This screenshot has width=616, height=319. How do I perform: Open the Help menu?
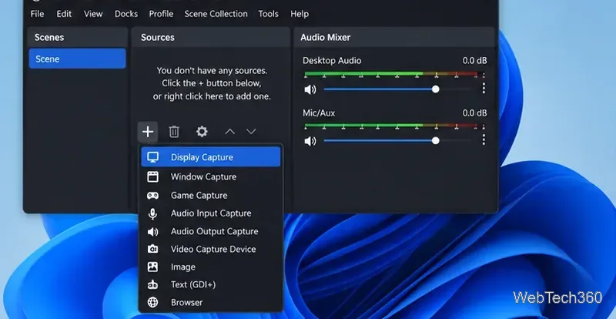[x=300, y=14]
